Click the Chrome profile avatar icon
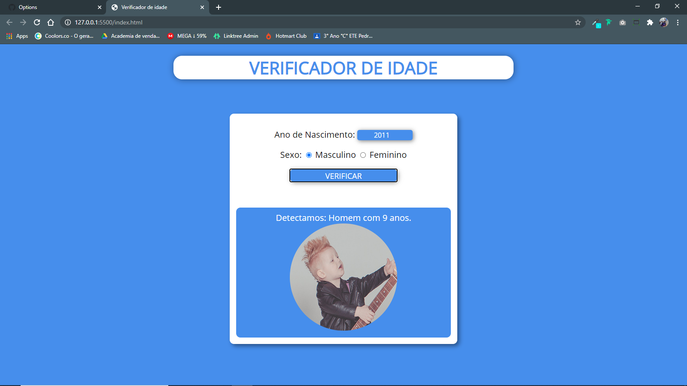The height and width of the screenshot is (386, 687). click(x=663, y=22)
